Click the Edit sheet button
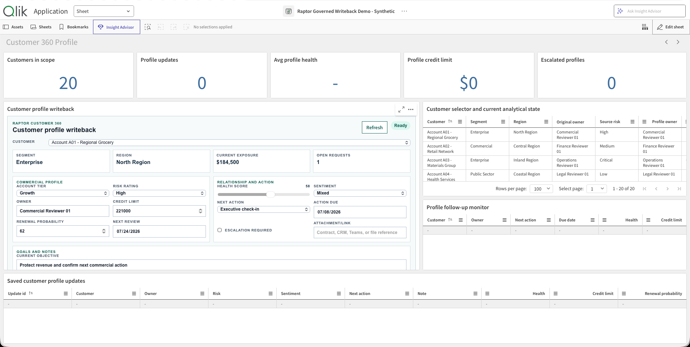This screenshot has height=347, width=690. tap(670, 27)
